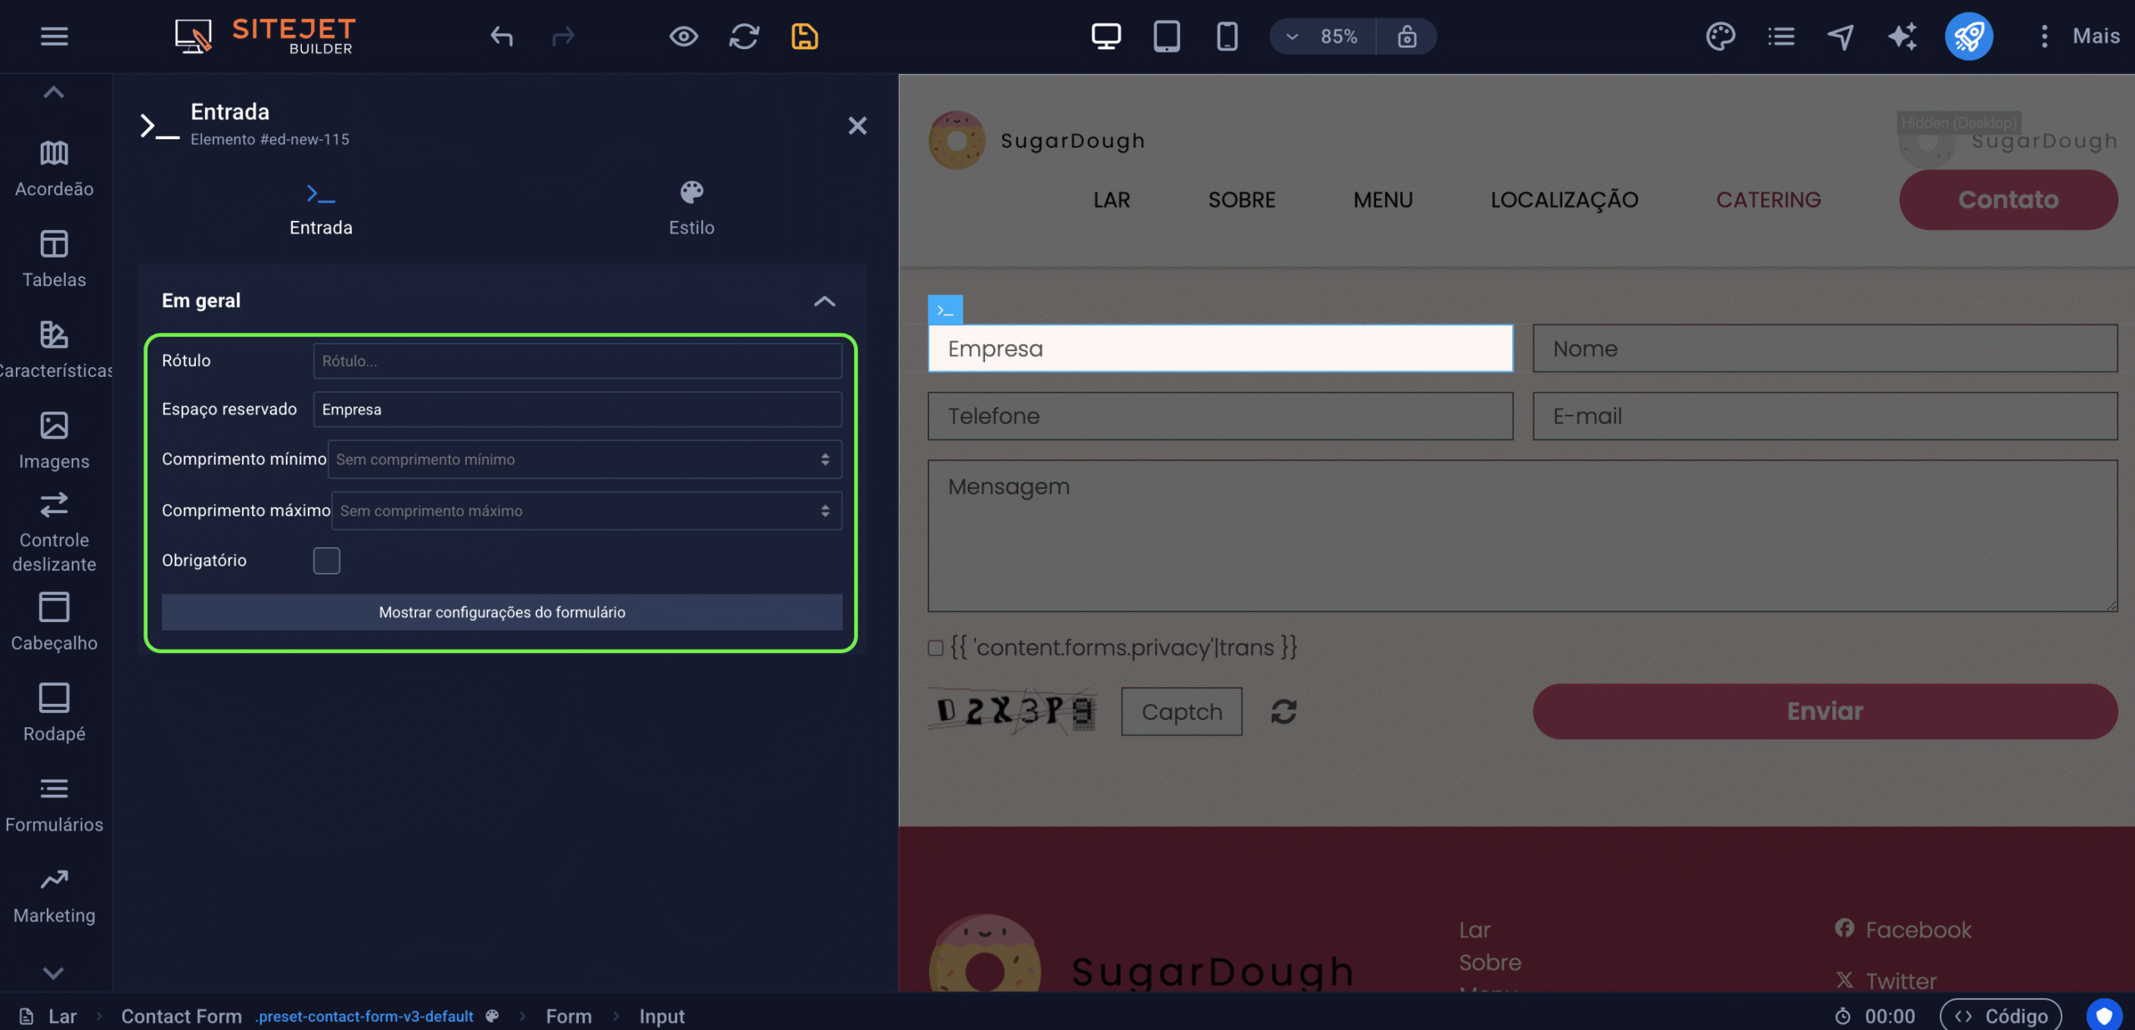Click the Rótulo input field
This screenshot has width=2135, height=1030.
[577, 361]
